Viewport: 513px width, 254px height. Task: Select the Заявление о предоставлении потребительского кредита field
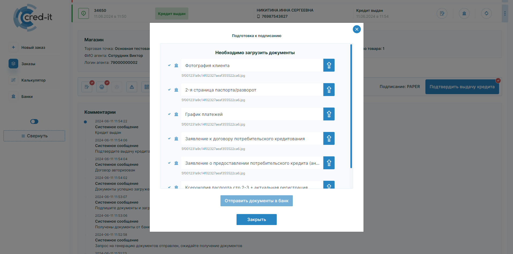pos(252,163)
